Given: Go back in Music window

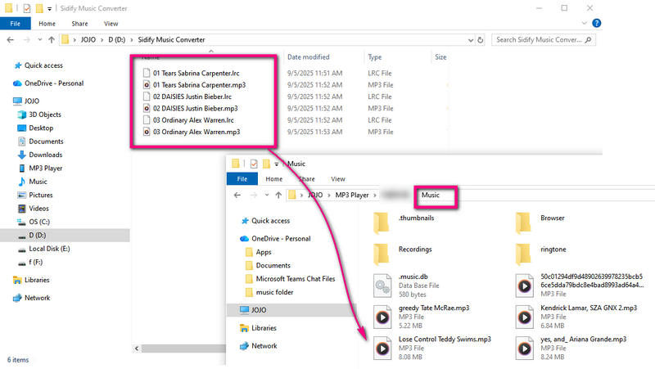Looking at the screenshot, I should tap(237, 195).
